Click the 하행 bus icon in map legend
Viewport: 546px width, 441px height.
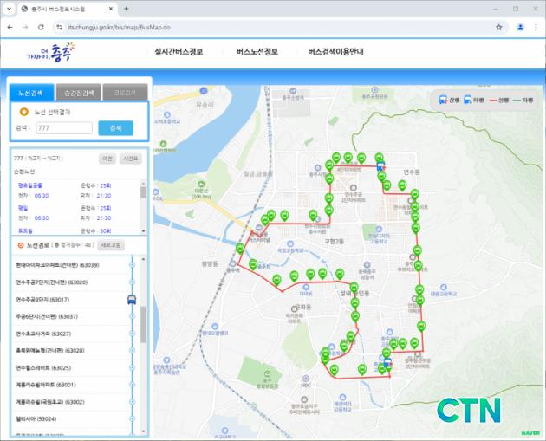pos(468,100)
